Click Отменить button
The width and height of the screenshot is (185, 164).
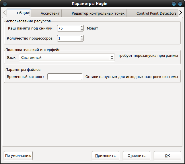coord(137,156)
